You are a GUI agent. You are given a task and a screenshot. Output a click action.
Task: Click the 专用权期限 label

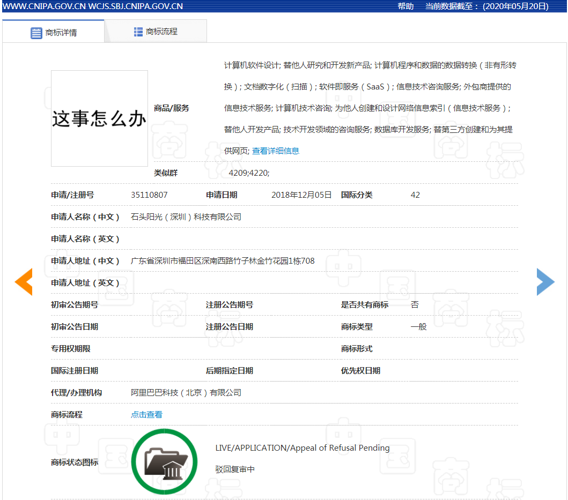click(x=71, y=349)
